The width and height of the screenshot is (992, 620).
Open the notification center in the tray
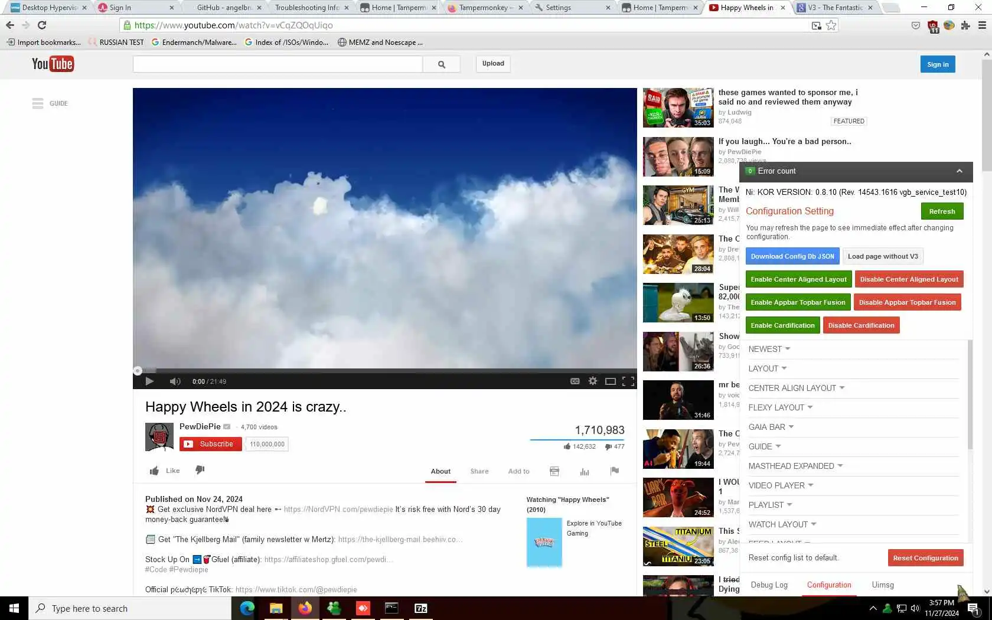973,609
